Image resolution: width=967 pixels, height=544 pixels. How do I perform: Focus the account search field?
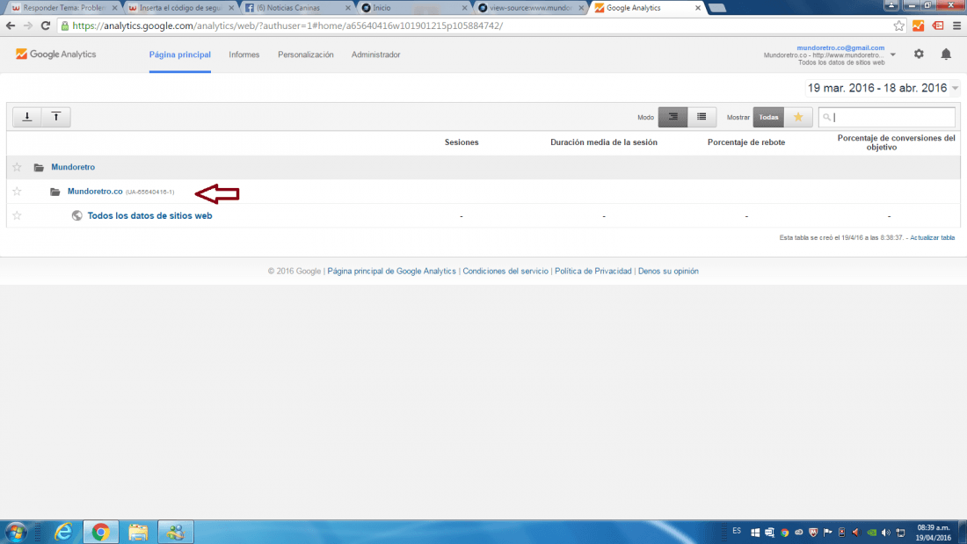[x=887, y=117]
